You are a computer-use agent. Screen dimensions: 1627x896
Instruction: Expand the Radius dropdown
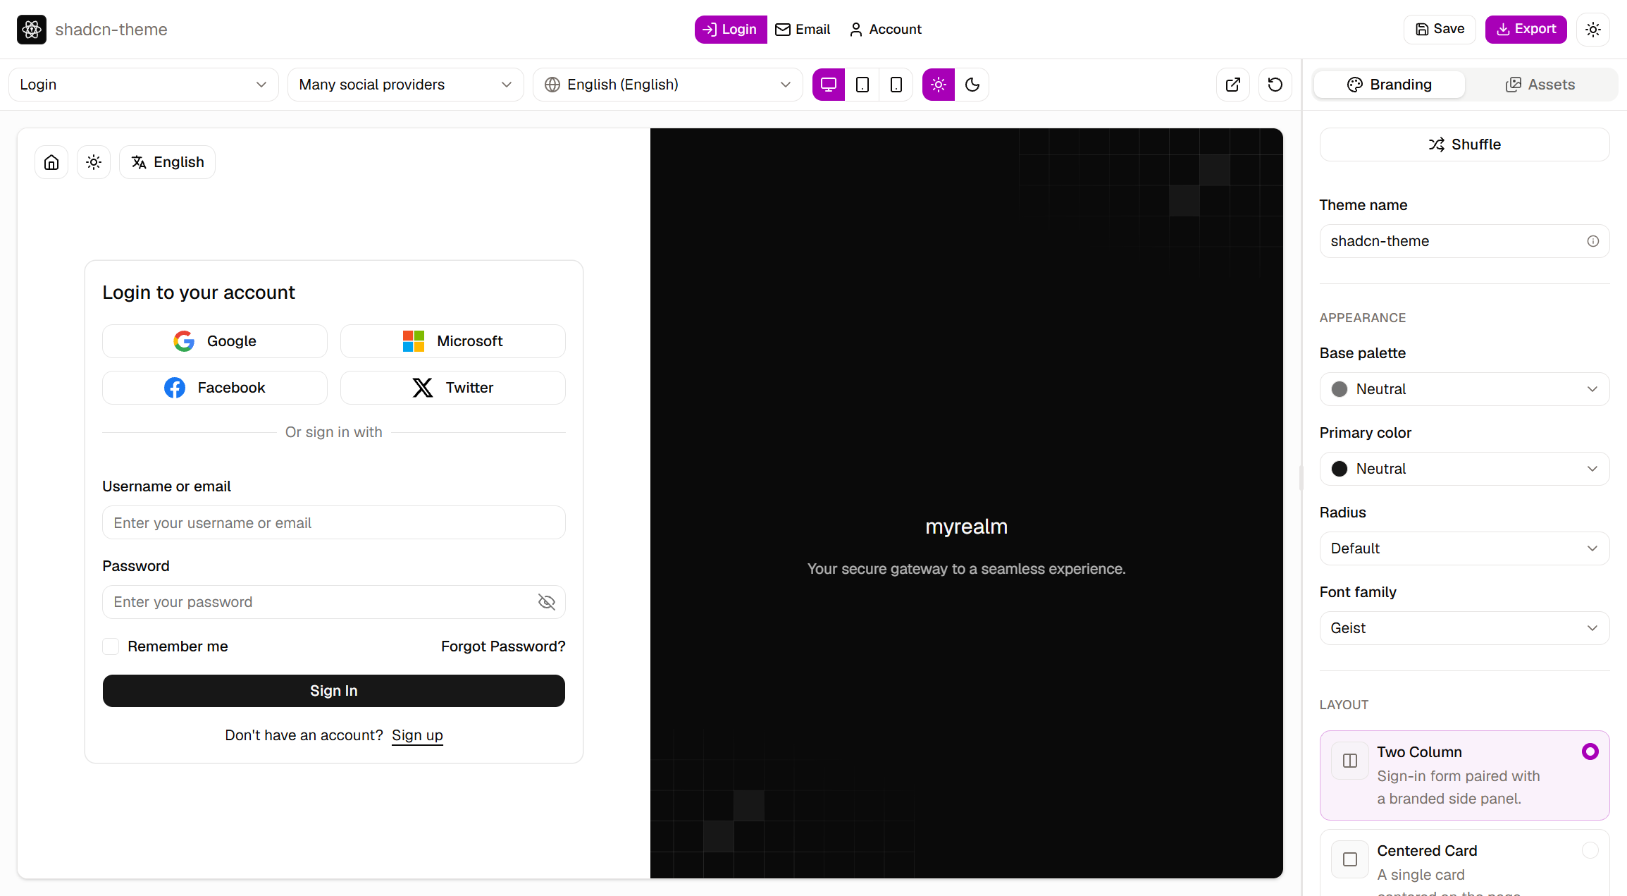coord(1465,548)
